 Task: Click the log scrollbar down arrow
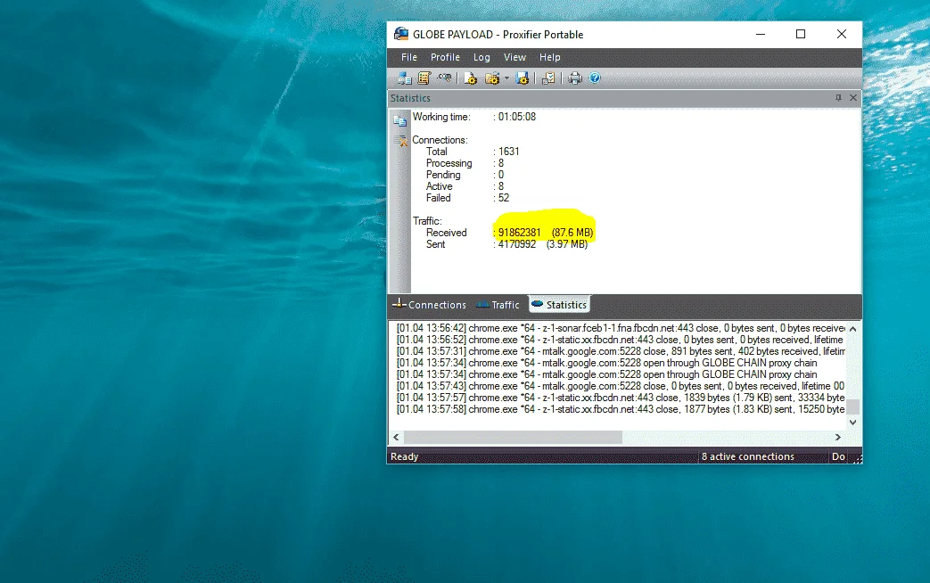click(853, 423)
